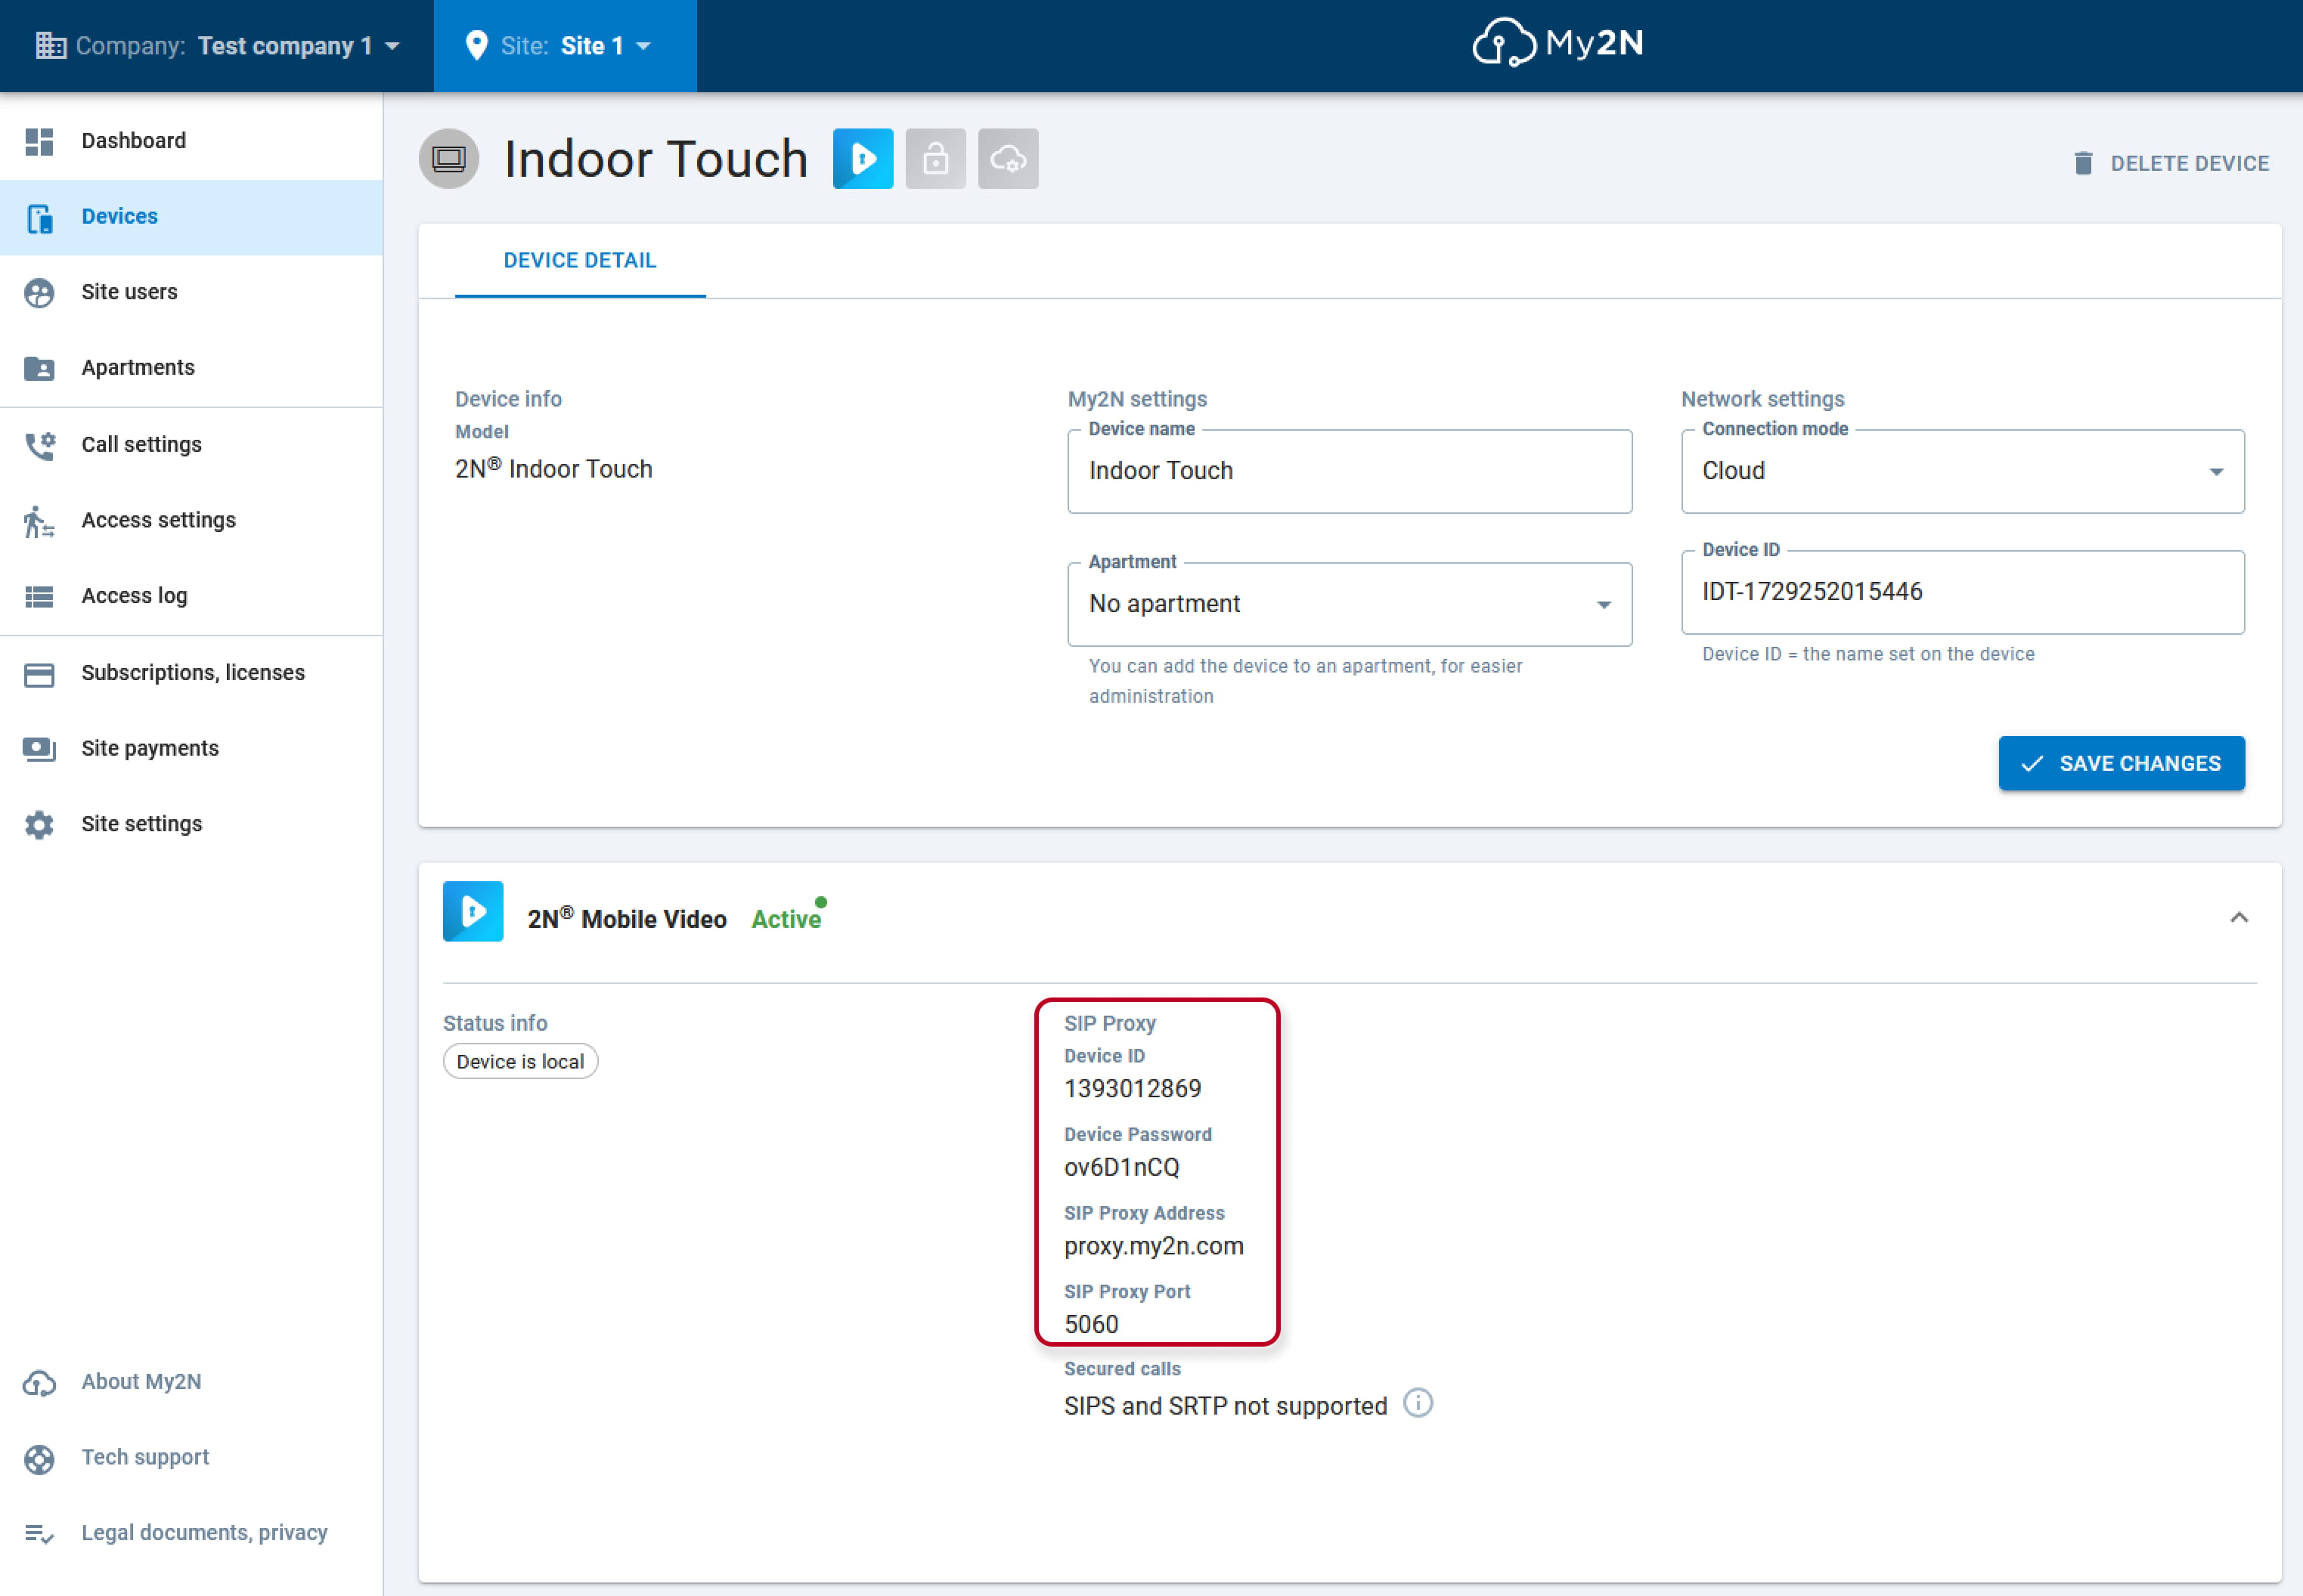Viewport: 2303px width, 1596px height.
Task: Click the blue Mobile Video icon beside title
Action: pos(863,159)
